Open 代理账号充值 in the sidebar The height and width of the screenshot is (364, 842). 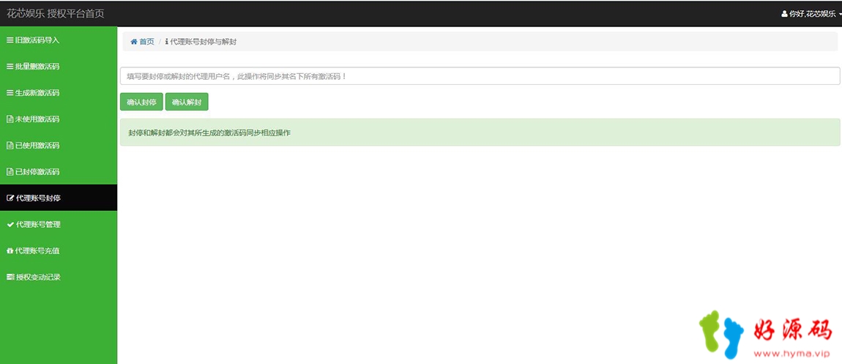(59, 250)
